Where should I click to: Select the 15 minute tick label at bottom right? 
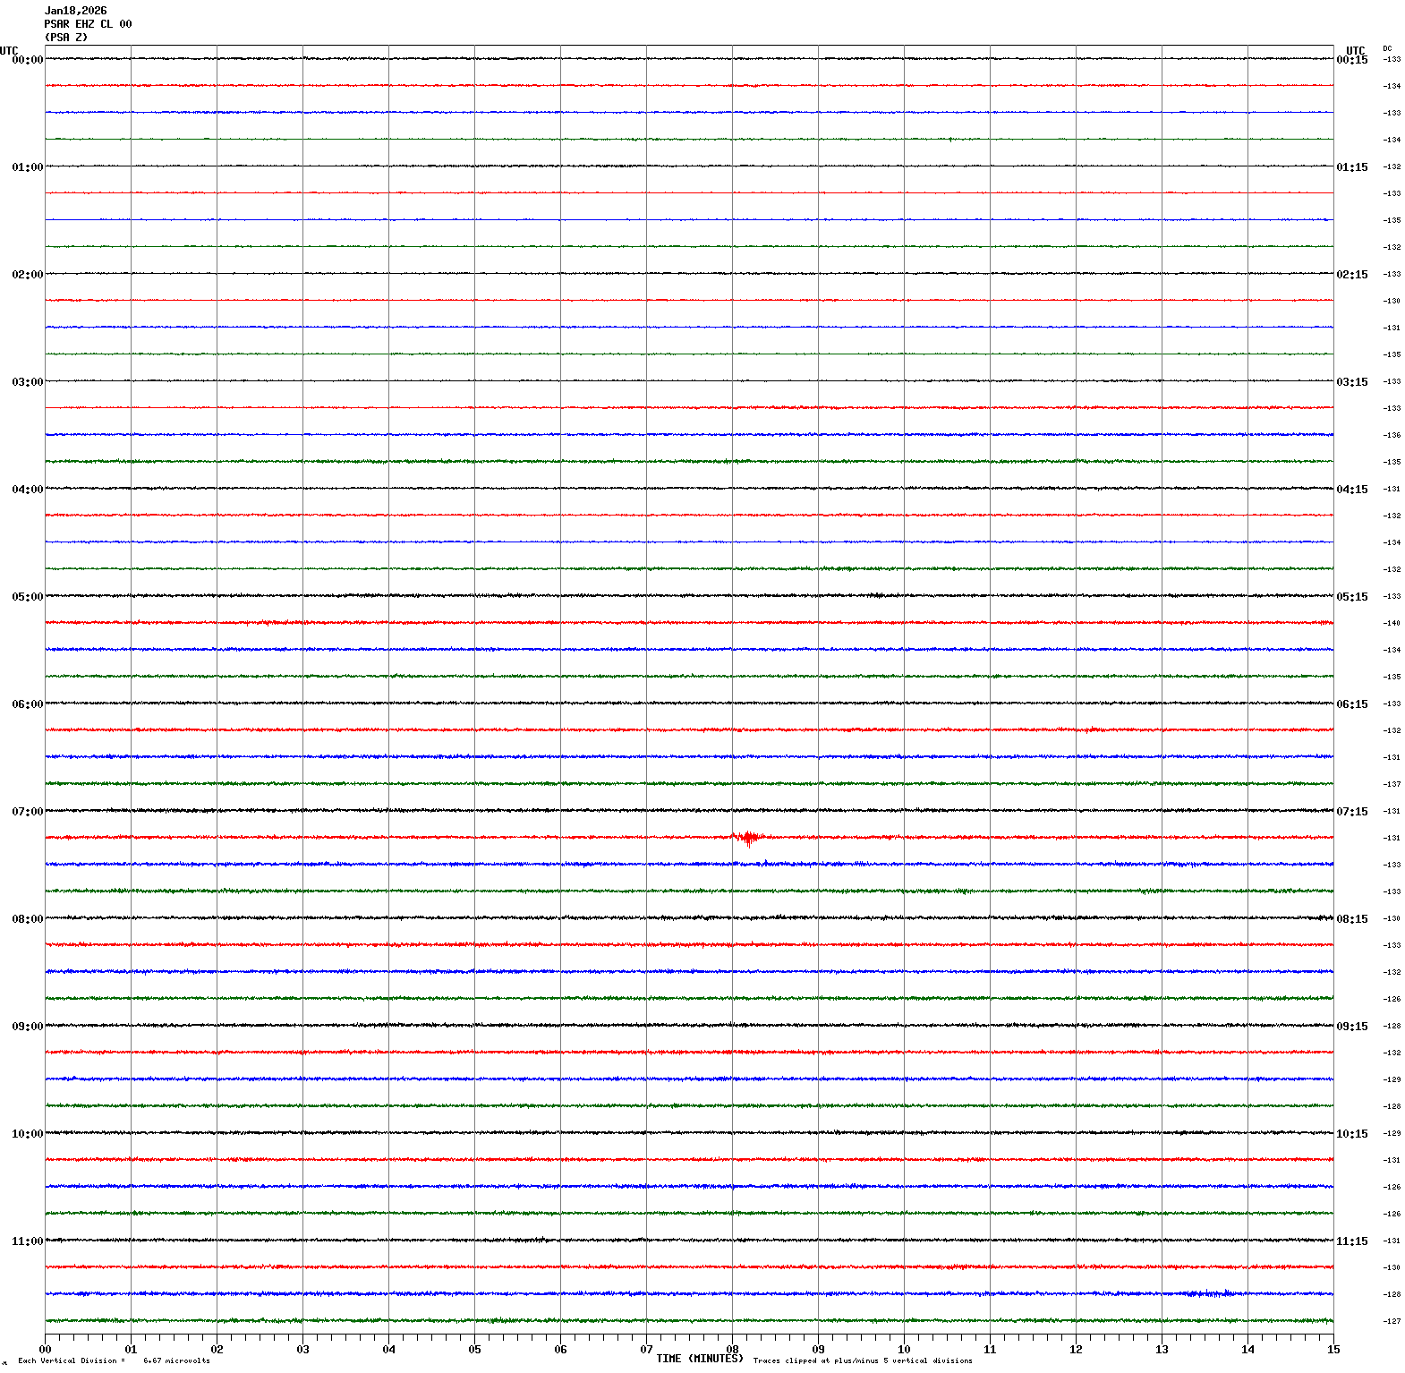[1333, 1350]
